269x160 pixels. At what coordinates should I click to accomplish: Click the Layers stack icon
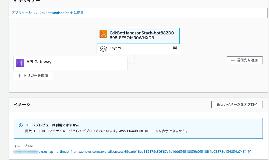pyautogui.click(x=103, y=49)
